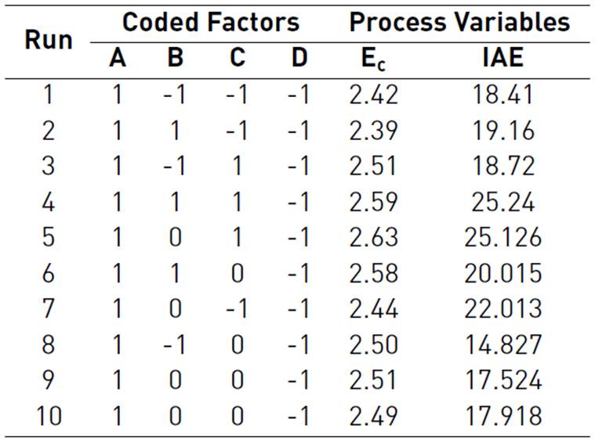This screenshot has height=443, width=595.
Task: Click the IAE column header
Action: pyautogui.click(x=502, y=59)
